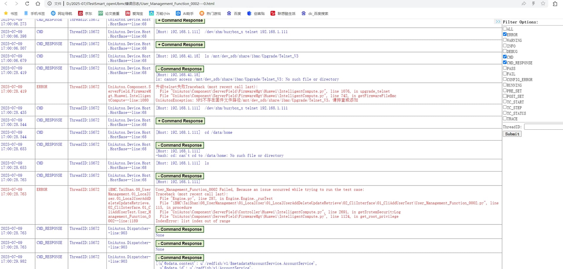Open the 万能小in bookmark

160,13
